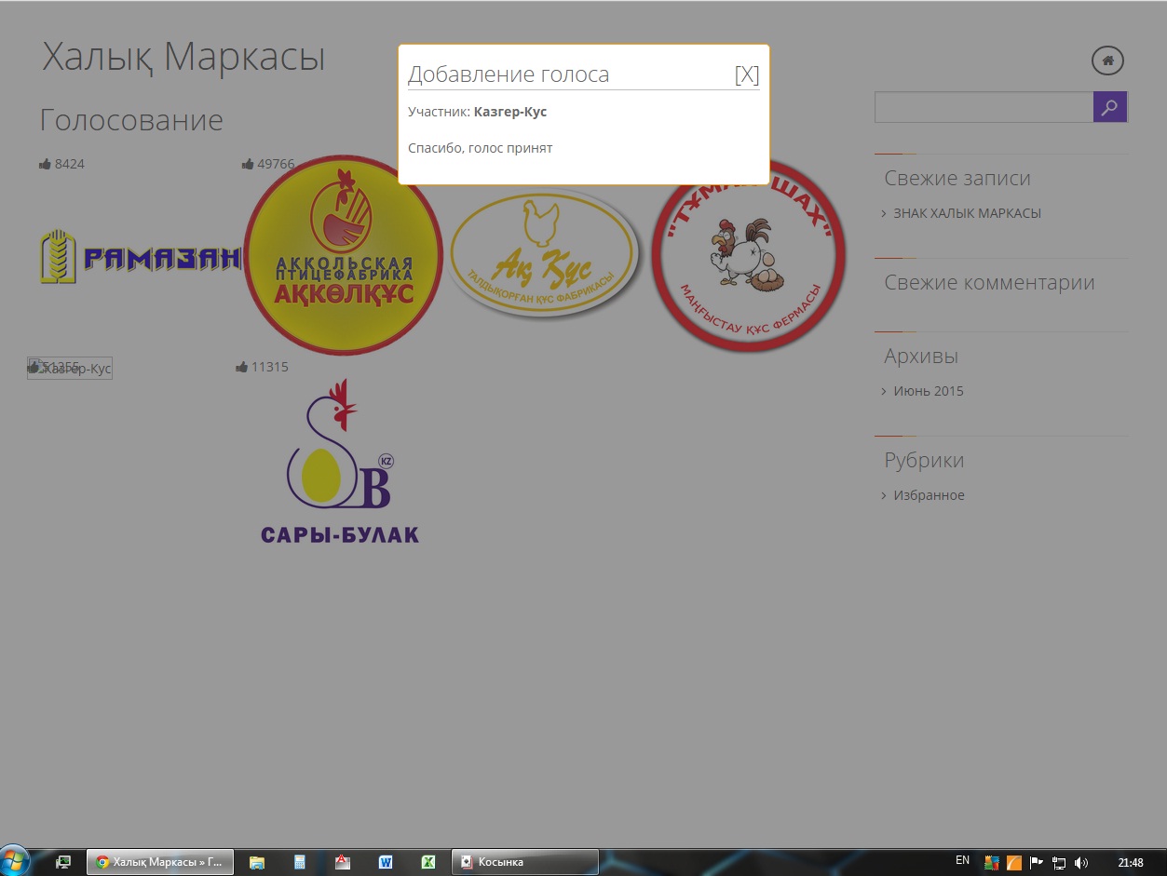Click the Маңғыстау құс фермасы rooster logo

point(748,255)
